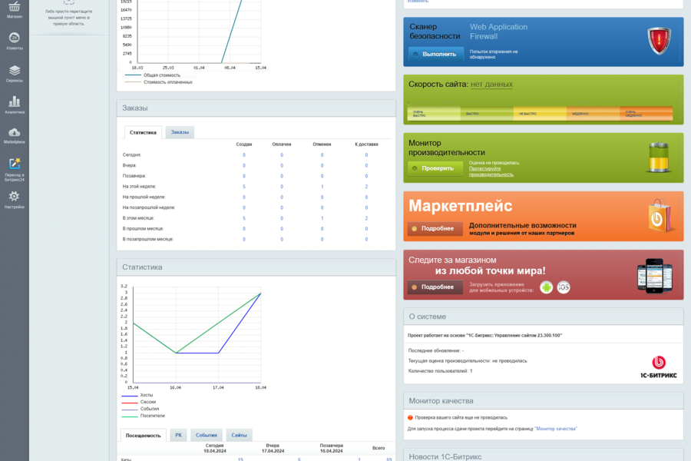Select the РК tab
Viewport: 691px width, 461px height.
pyautogui.click(x=178, y=436)
